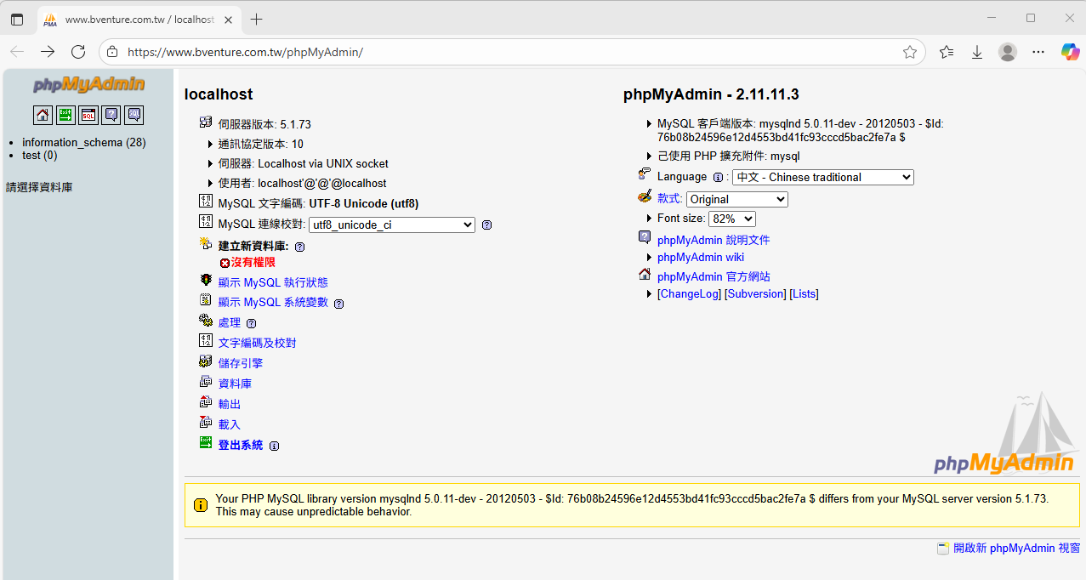Open the 資料庫 databases link
This screenshot has height=580, width=1086.
(235, 384)
